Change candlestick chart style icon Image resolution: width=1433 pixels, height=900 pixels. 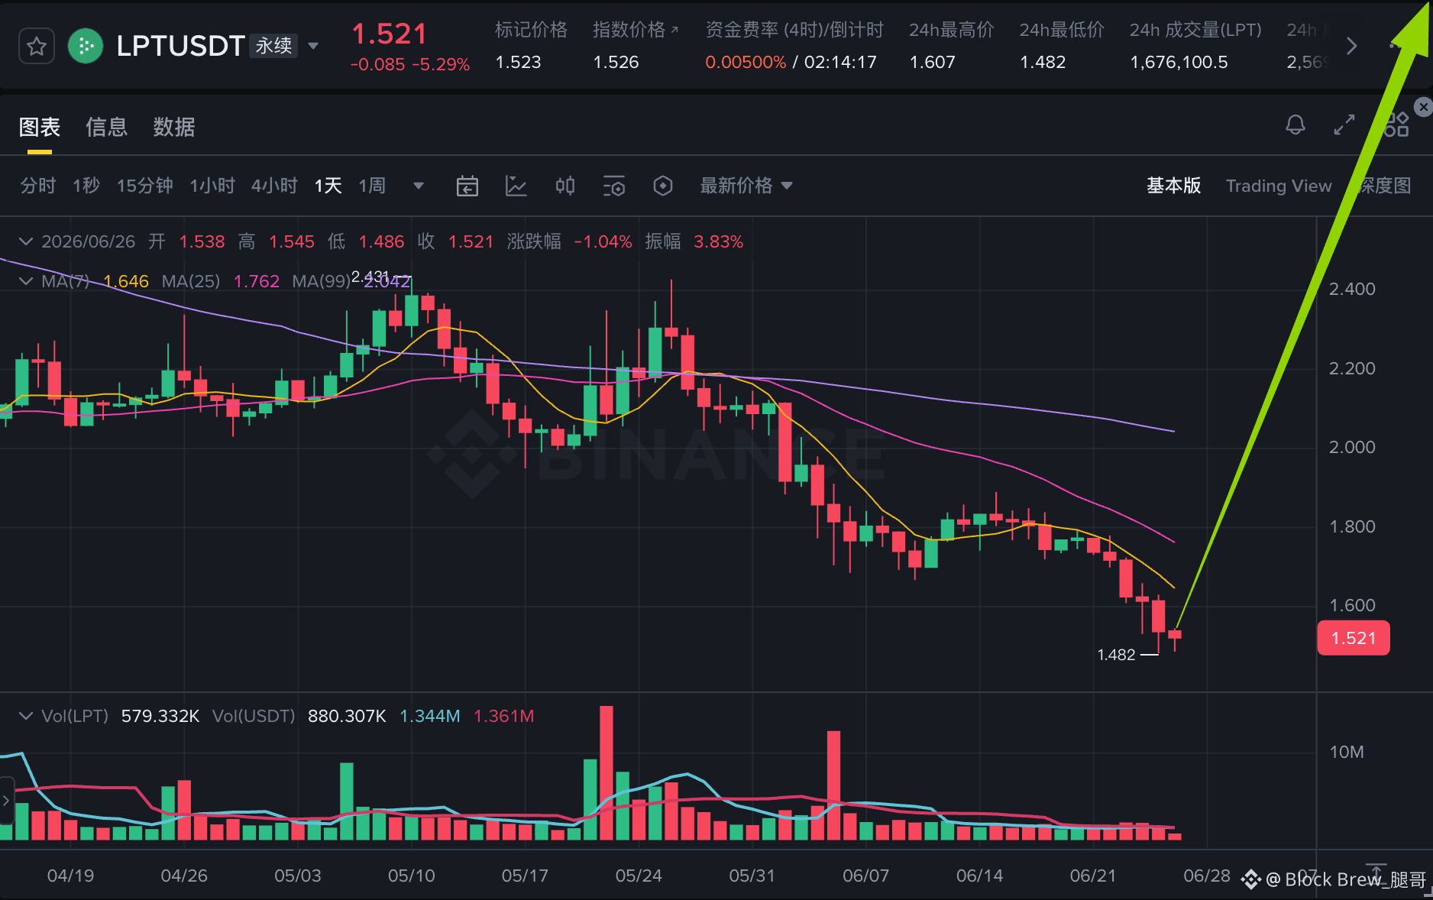(565, 186)
